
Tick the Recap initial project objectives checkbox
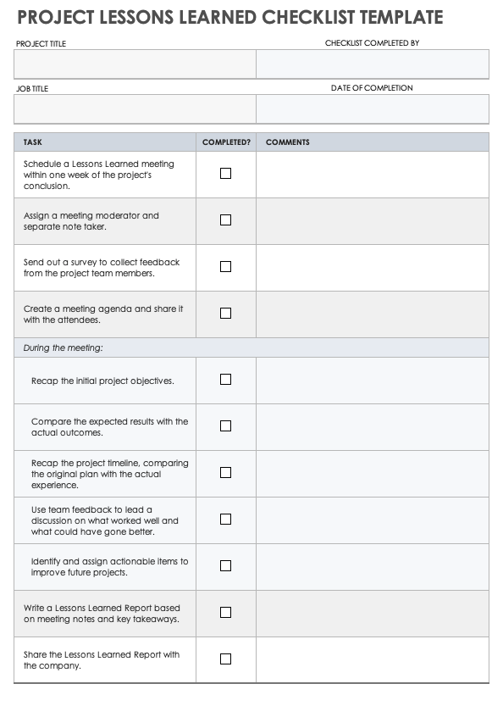coord(225,379)
